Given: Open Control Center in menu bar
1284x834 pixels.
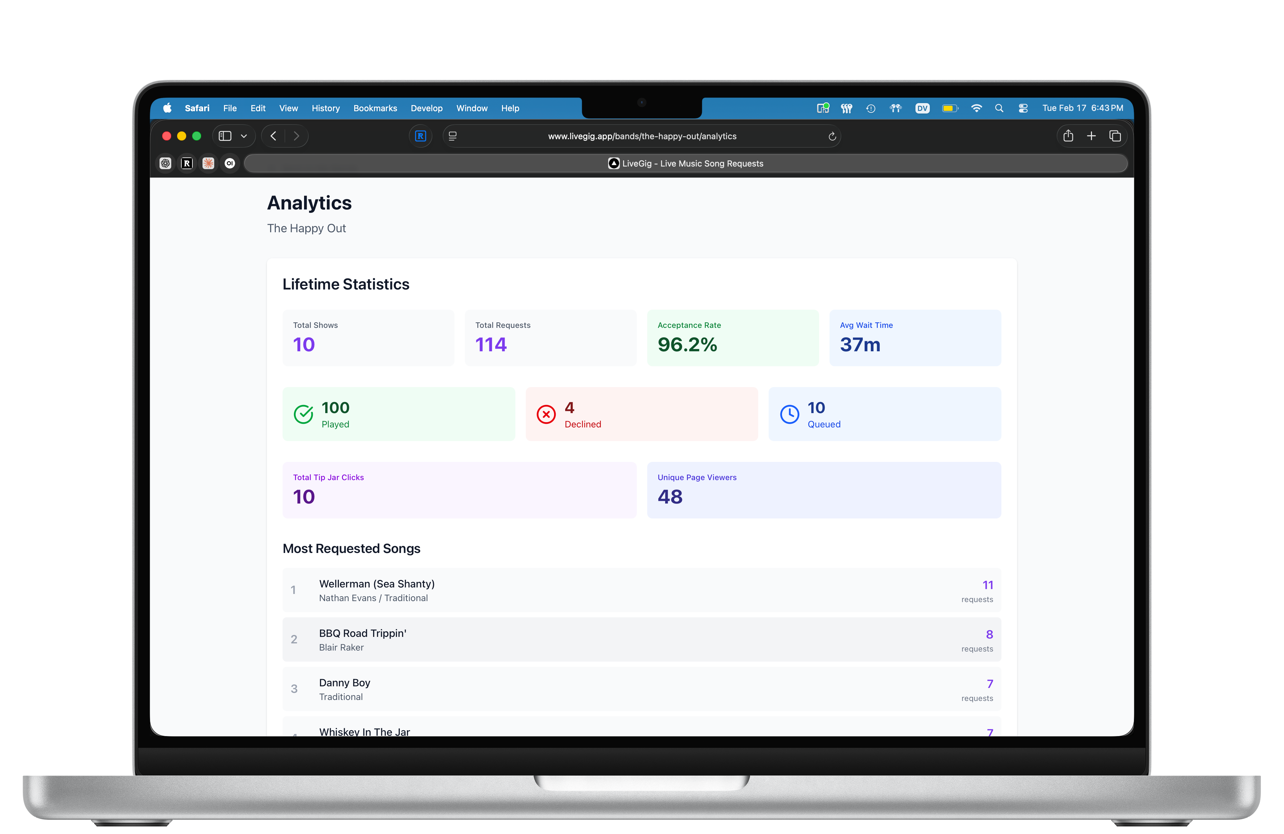Looking at the screenshot, I should tap(1023, 108).
